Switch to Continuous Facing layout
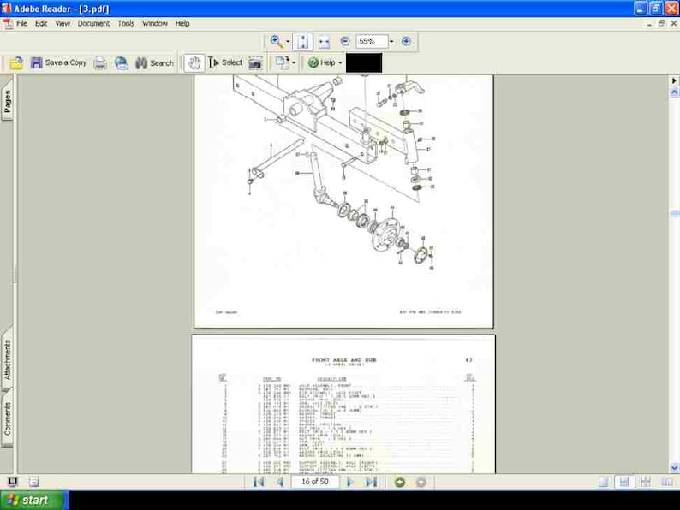The width and height of the screenshot is (680, 510). (646, 482)
